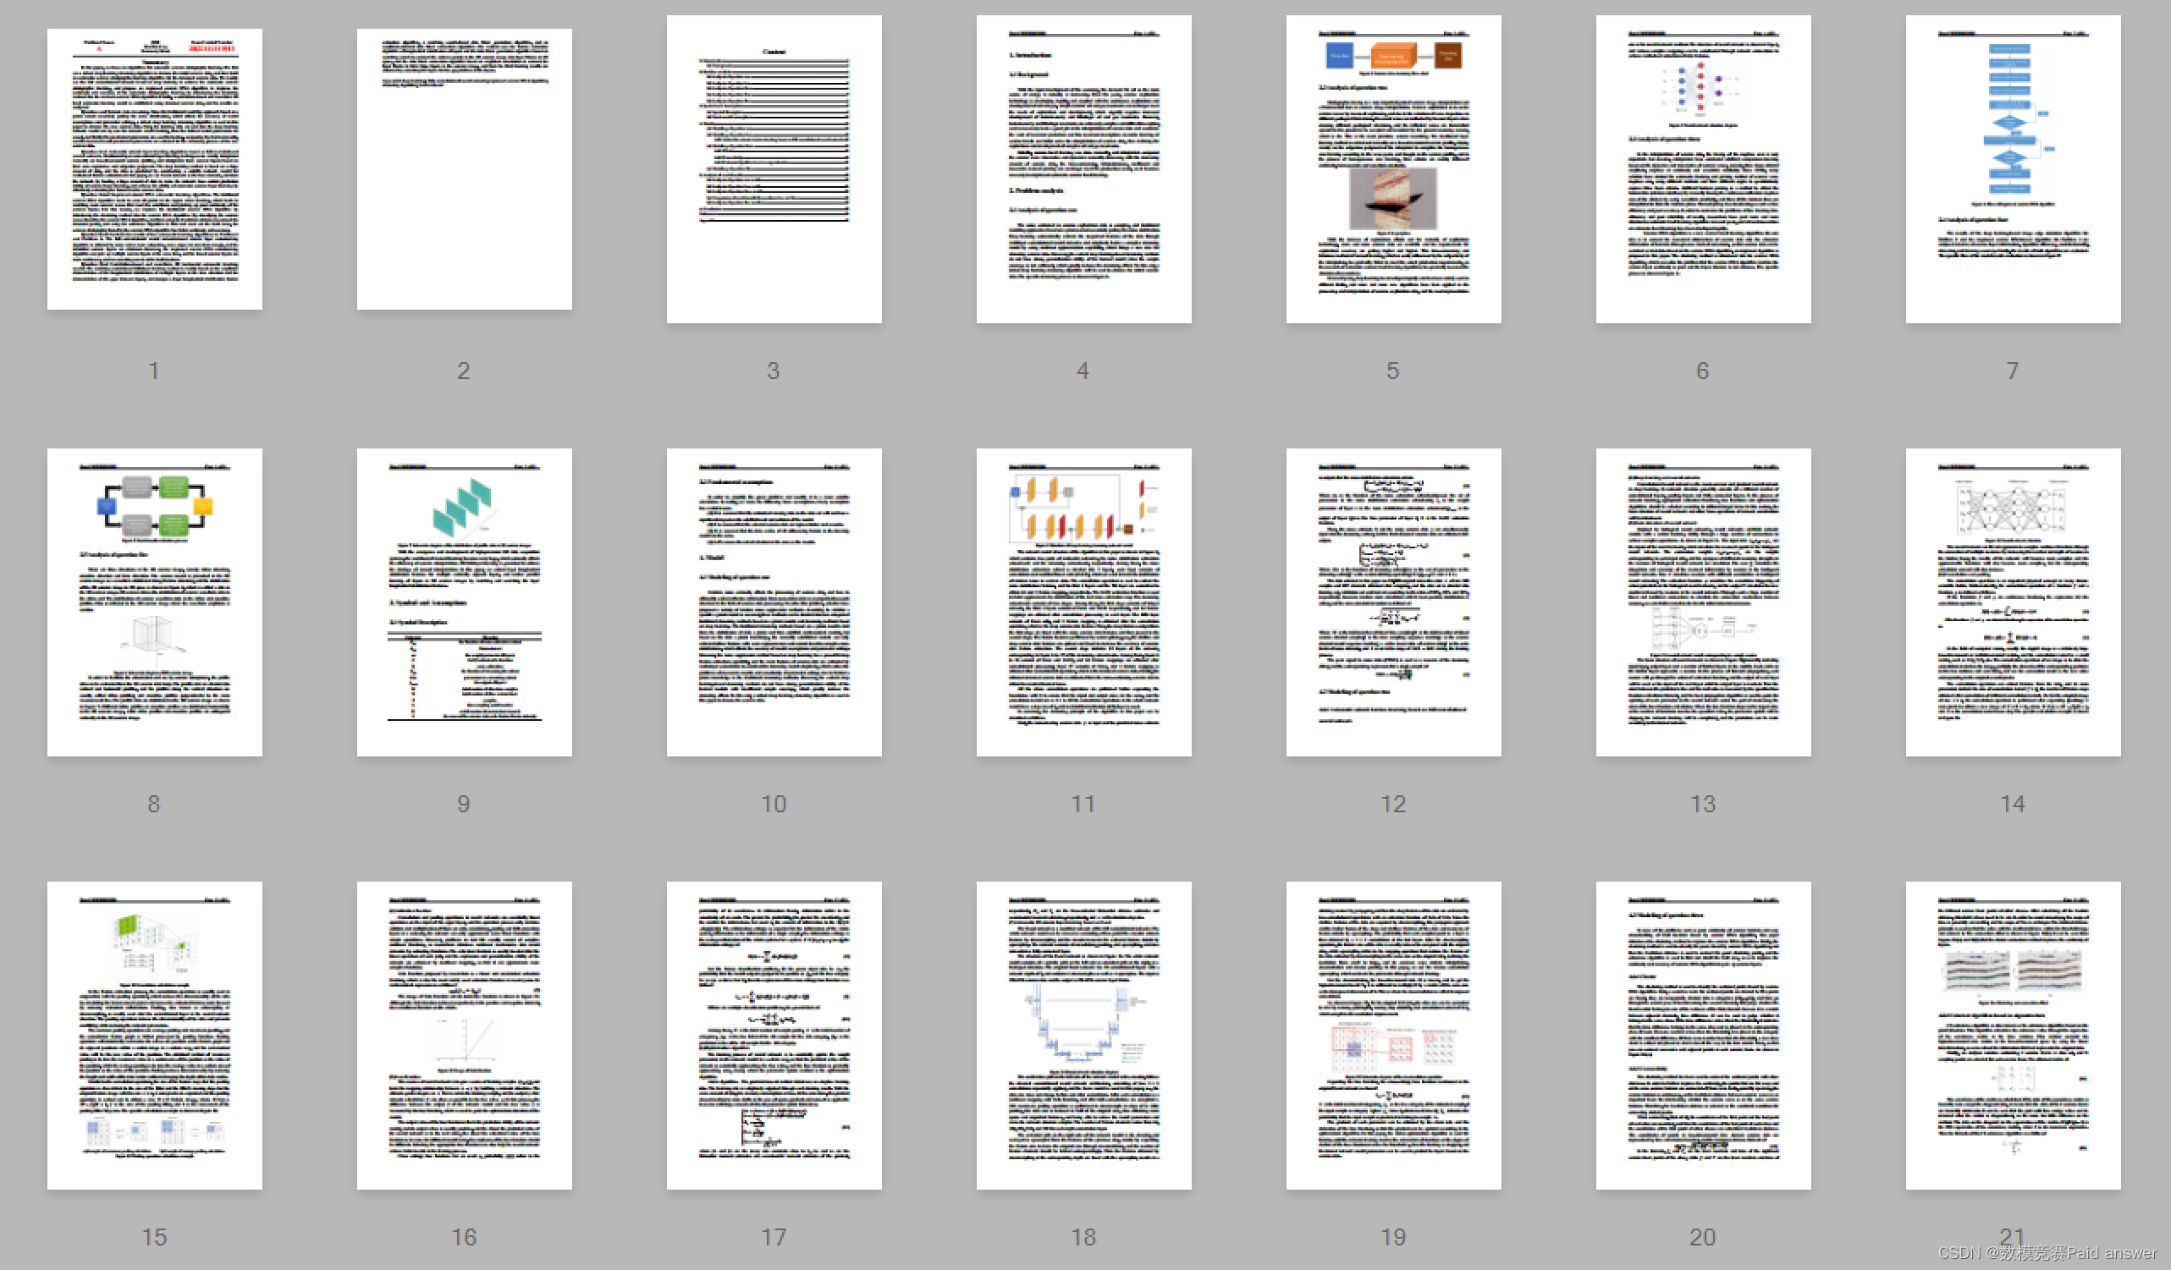Select page 16 thumbnail with ReLU graph

464,1035
